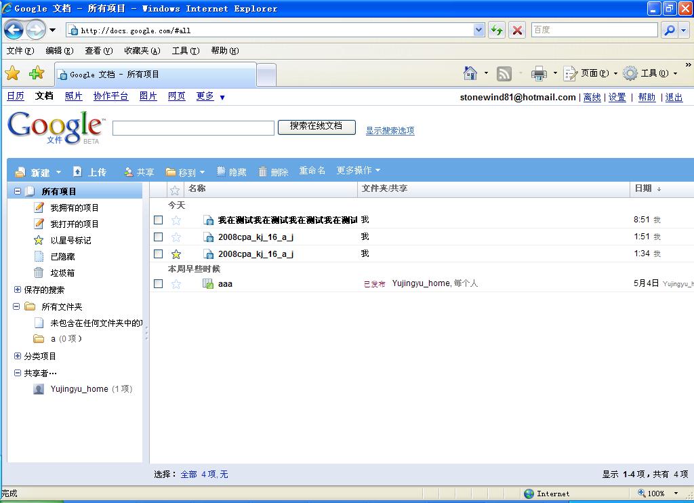Open 垃圾箱 trash in sidebar
The width and height of the screenshot is (694, 503).
[62, 273]
